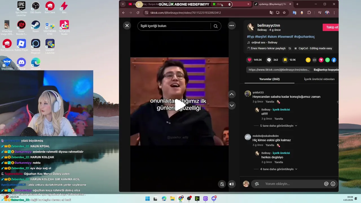361x203 pixels.
Task: Open the emoji picker in comment box
Action: coord(333,184)
